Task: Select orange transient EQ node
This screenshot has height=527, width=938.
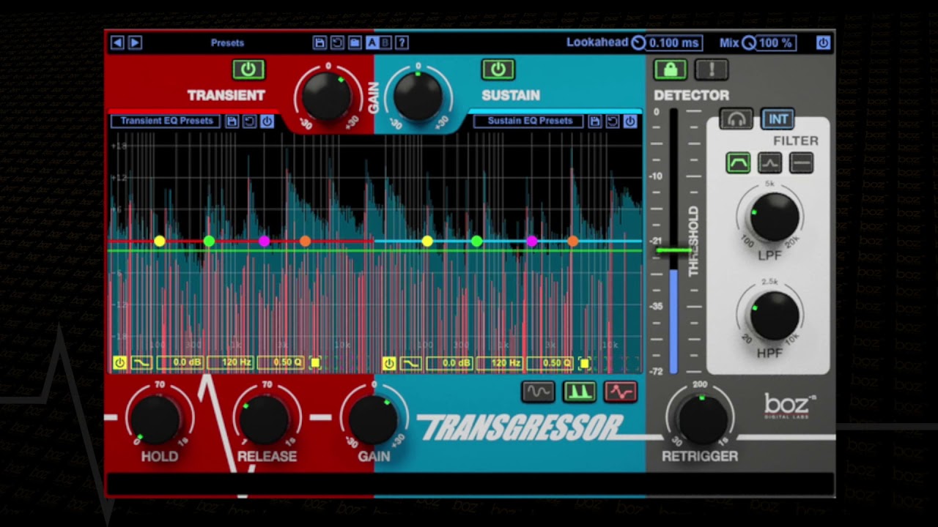Action: (305, 241)
